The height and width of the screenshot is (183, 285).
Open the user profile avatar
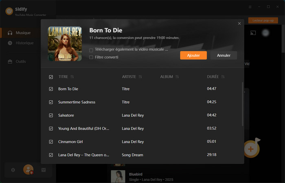[28, 170]
